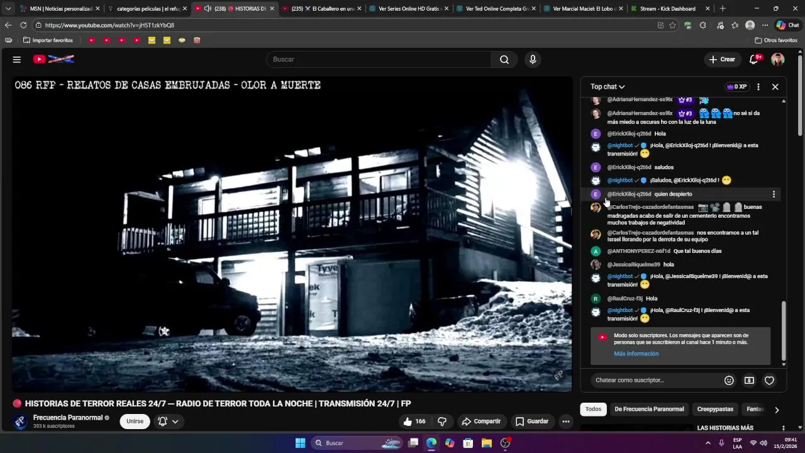Switch to the 'Ver Ted Online Completa' tab

tap(496, 9)
